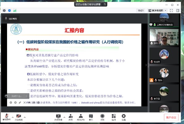Open the settings gear icon

(x=124, y=117)
